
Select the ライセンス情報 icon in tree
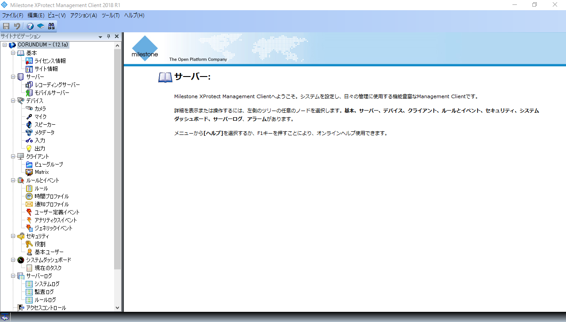point(29,61)
